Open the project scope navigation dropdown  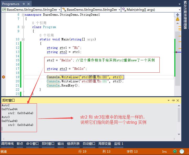coord(31,10)
